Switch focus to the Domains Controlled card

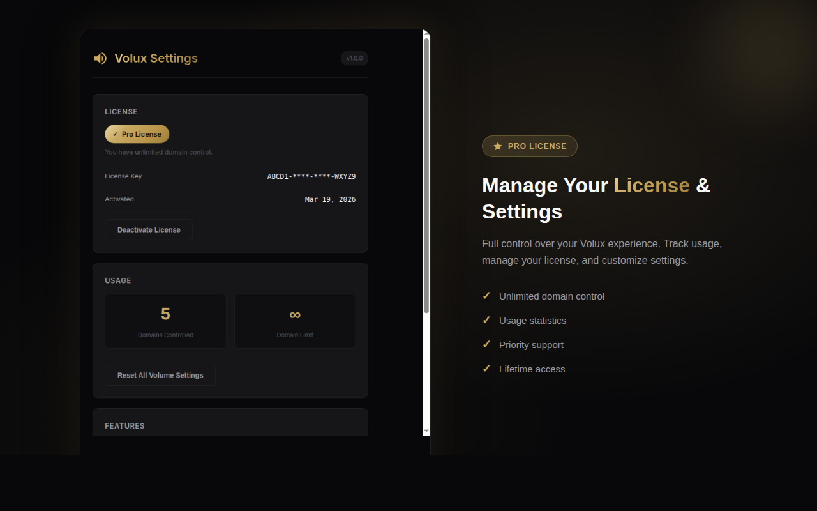[165, 321]
